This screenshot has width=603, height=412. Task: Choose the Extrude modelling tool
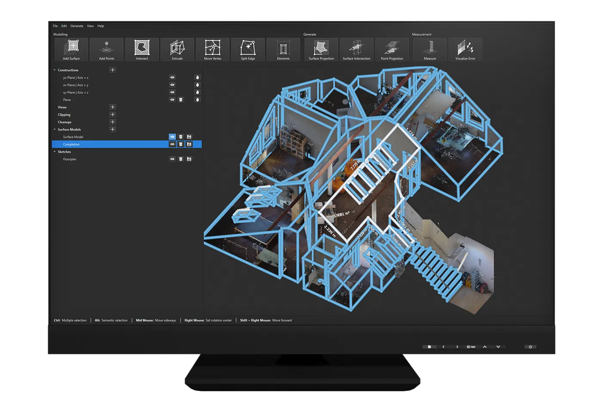(x=177, y=50)
